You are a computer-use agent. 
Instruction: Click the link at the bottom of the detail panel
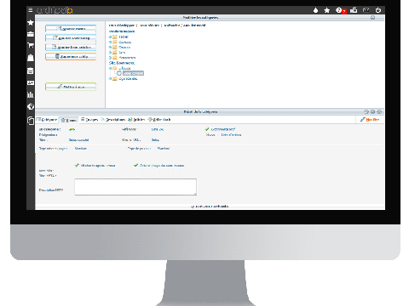(210, 207)
